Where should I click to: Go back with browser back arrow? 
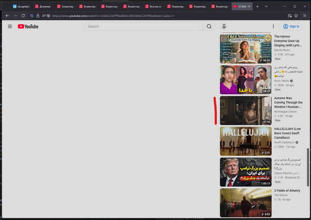(7, 16)
